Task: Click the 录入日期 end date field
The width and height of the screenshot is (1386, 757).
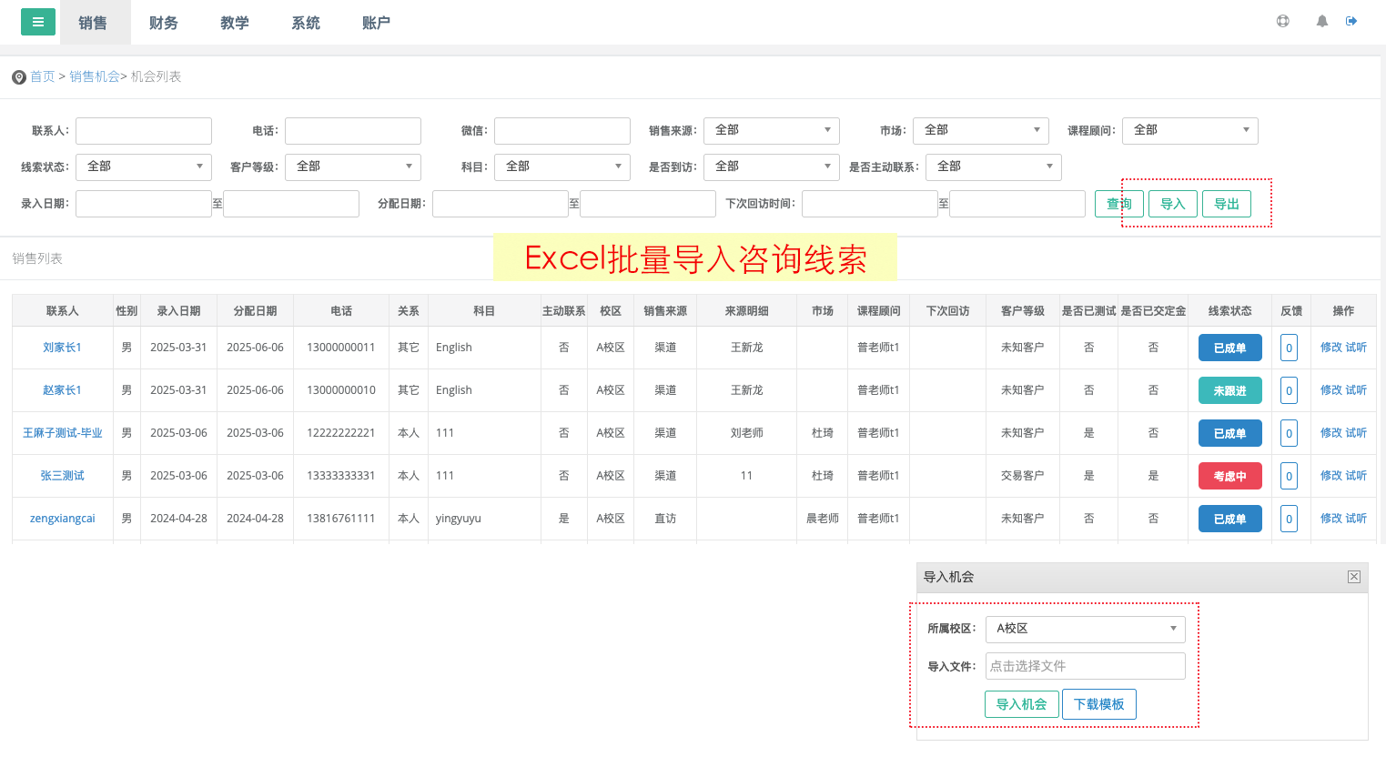Action: point(291,204)
